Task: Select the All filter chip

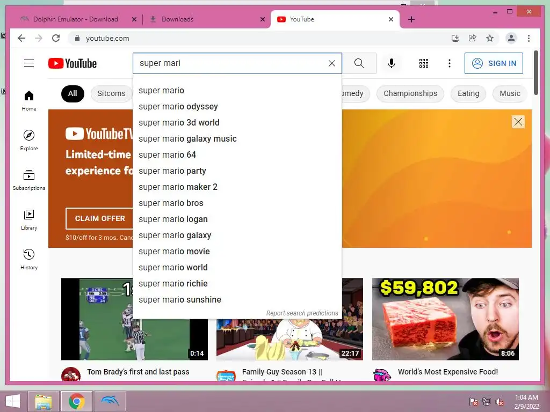Action: tap(73, 93)
